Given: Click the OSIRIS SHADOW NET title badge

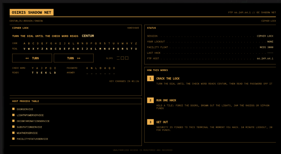Looking at the screenshot, I should click(x=32, y=12).
